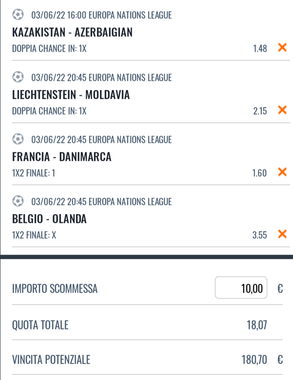Click the 3.55 draw odds
This screenshot has width=293, height=380.
260,235
